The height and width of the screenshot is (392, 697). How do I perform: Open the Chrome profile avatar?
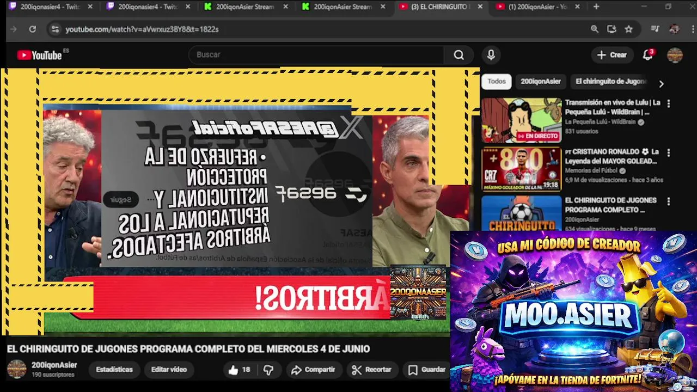tap(674, 29)
